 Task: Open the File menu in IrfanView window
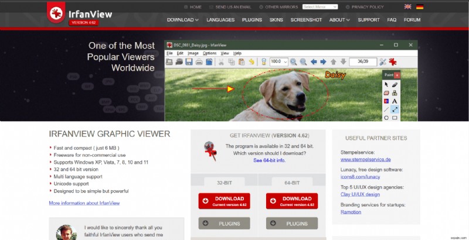(x=169, y=53)
